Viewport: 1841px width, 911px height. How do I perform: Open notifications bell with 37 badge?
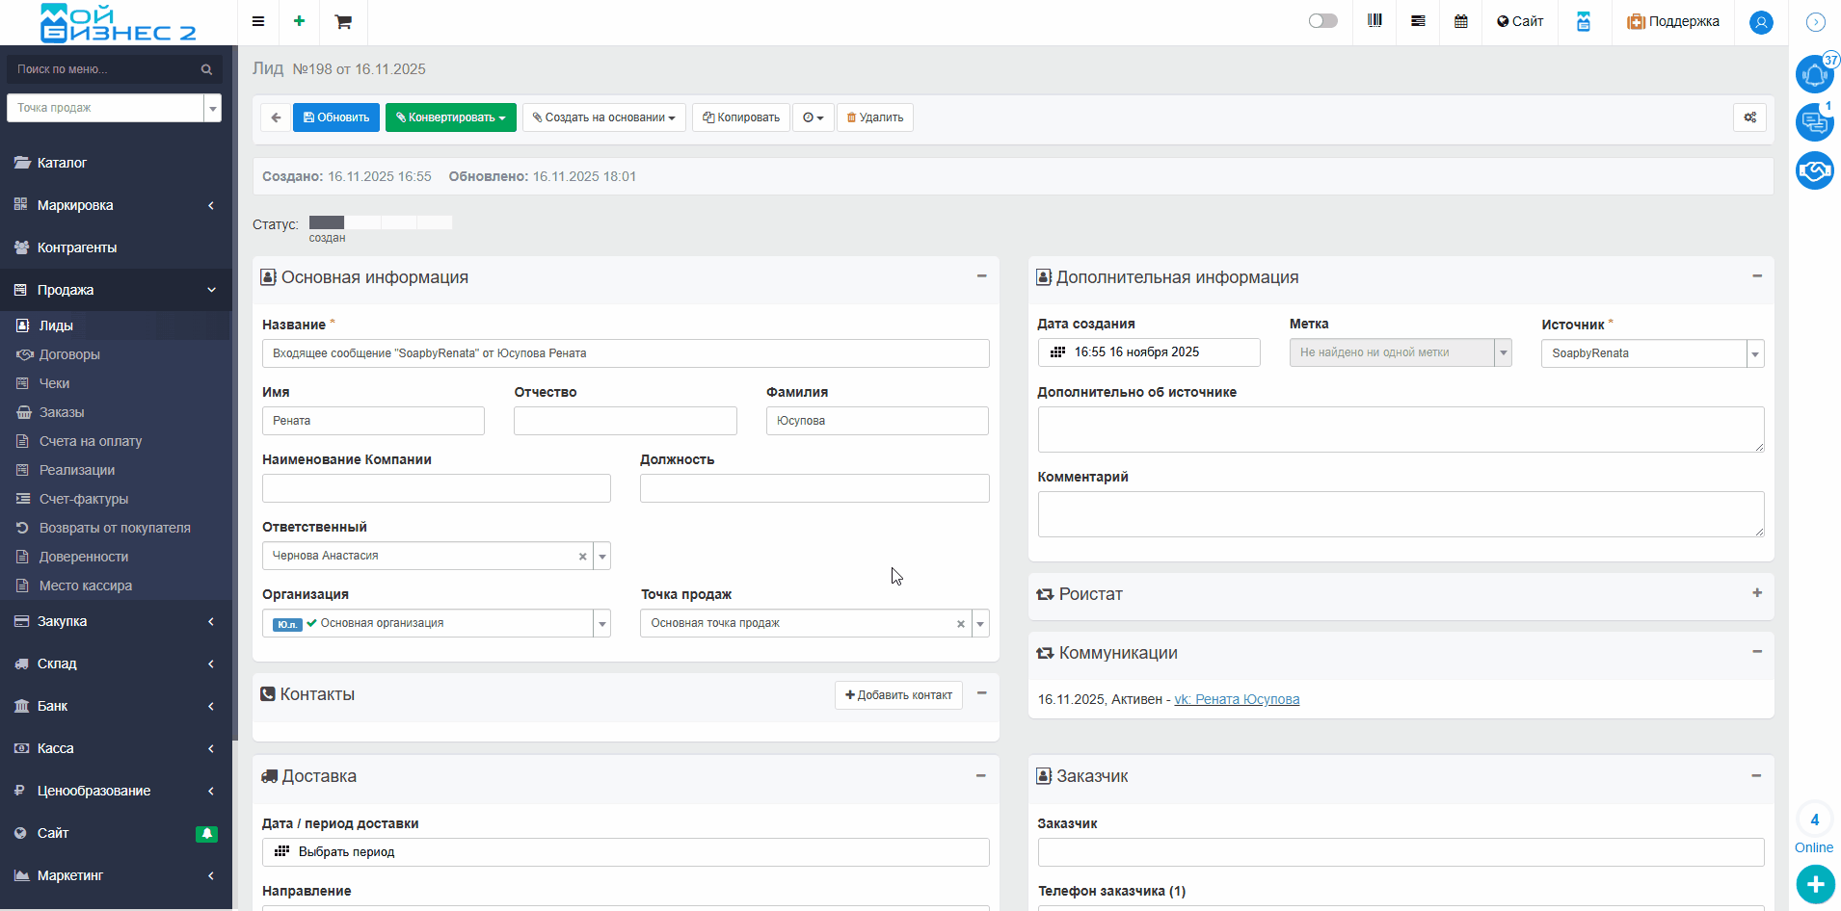point(1814,74)
